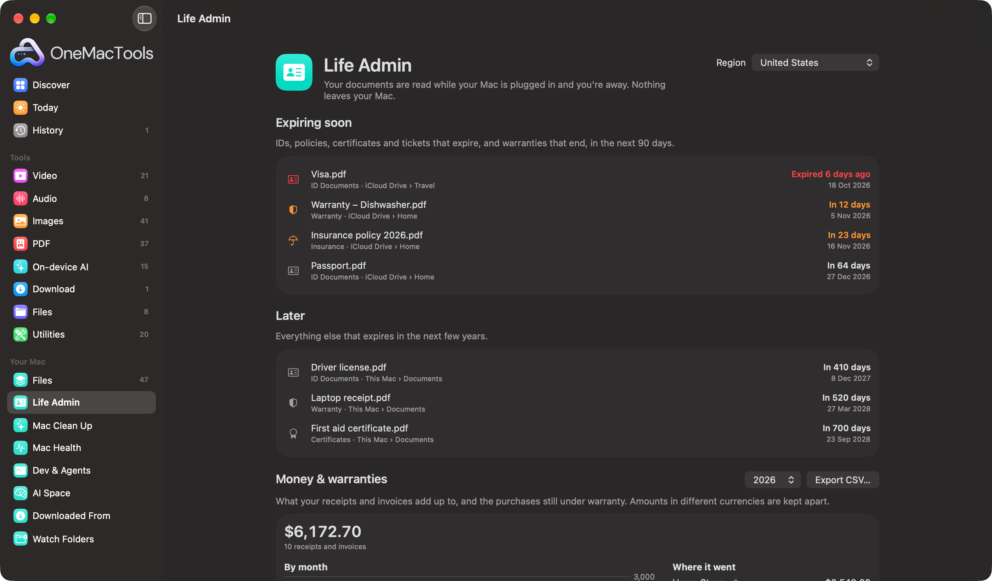Click the $6,172.70 total amount
Viewport: 992px width, 581px height.
pyautogui.click(x=323, y=531)
